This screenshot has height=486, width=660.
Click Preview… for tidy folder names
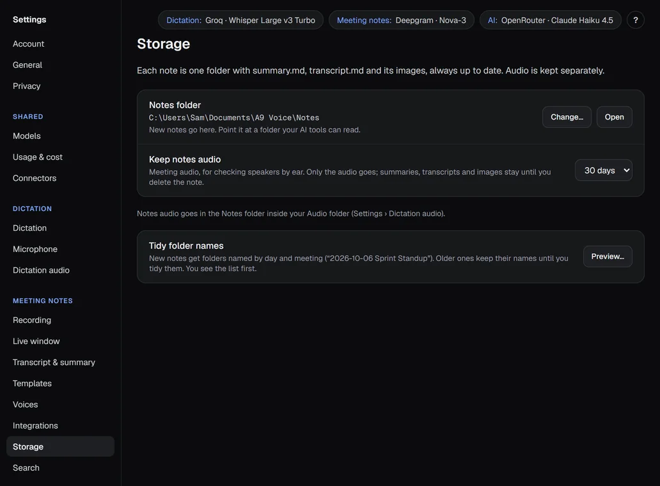pyautogui.click(x=608, y=256)
